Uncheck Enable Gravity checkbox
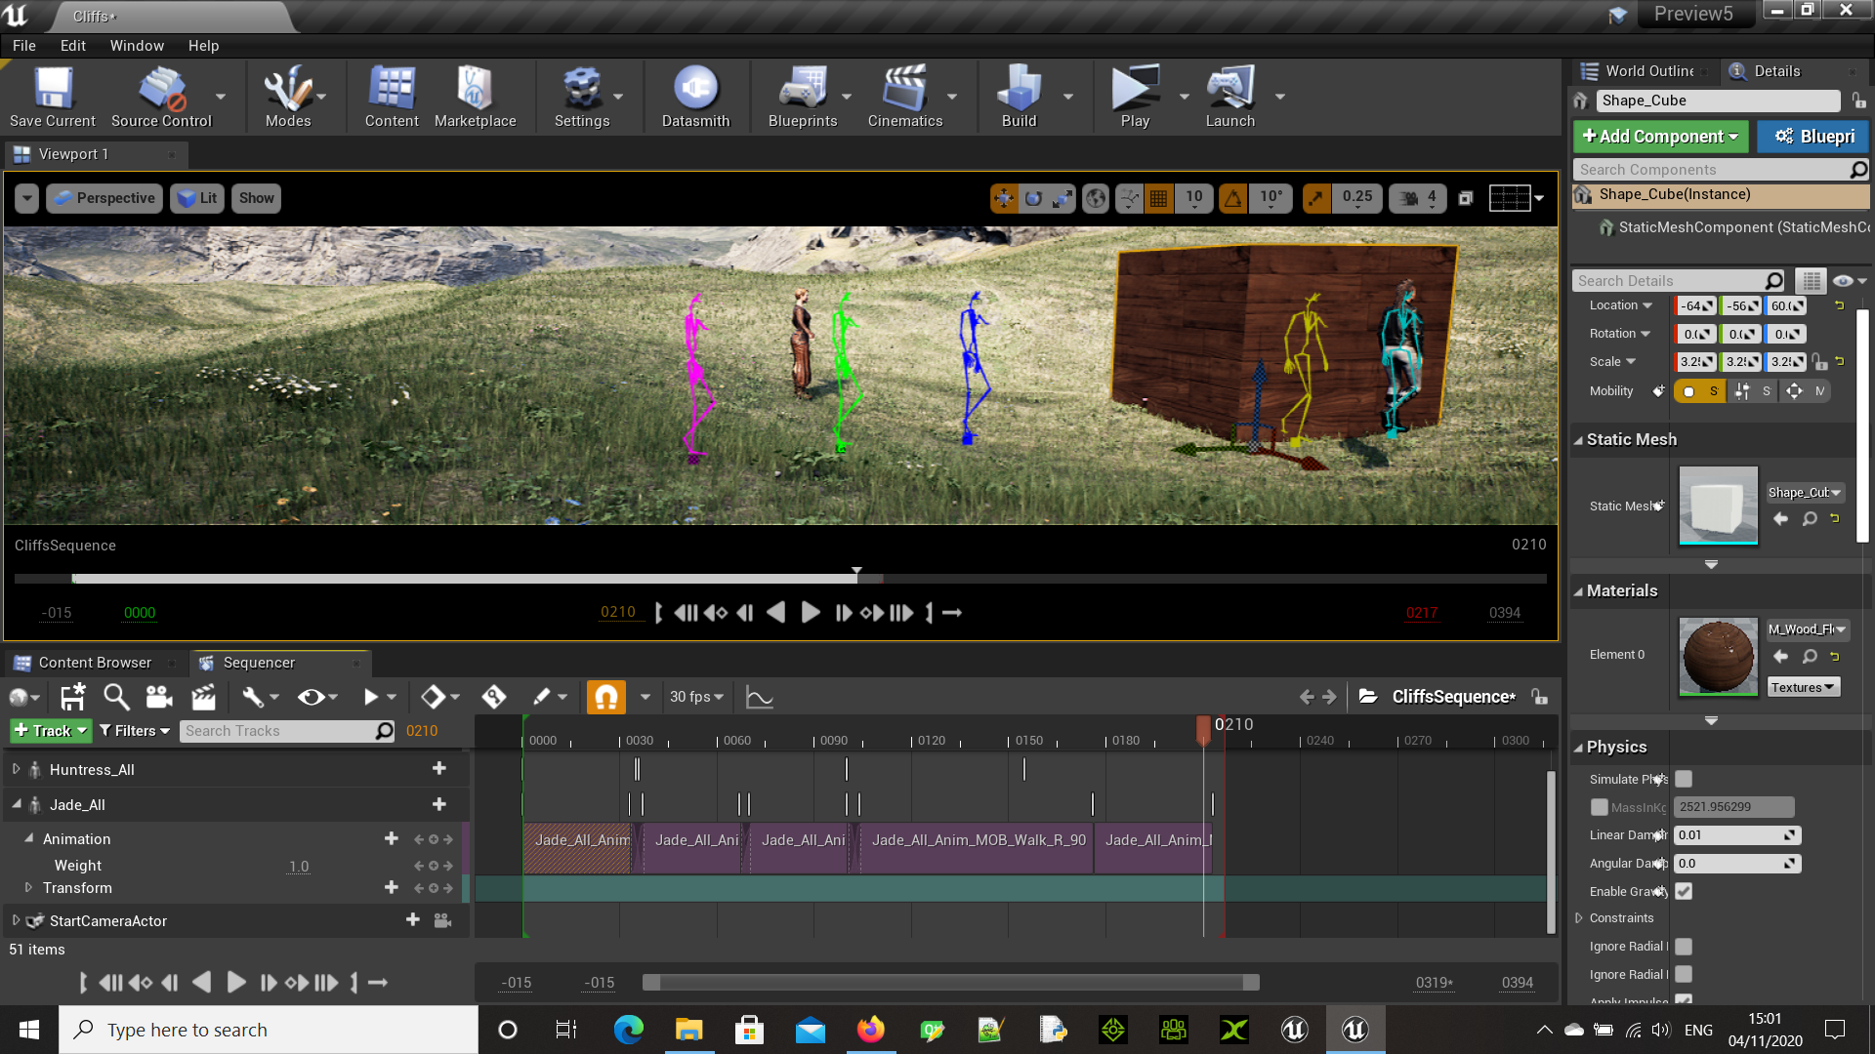This screenshot has height=1054, width=1875. pyautogui.click(x=1684, y=891)
